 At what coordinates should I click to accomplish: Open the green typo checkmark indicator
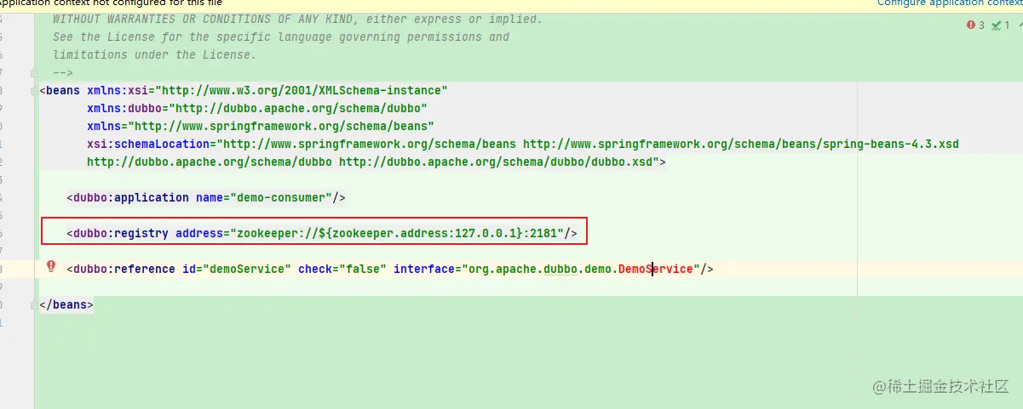pyautogui.click(x=1000, y=26)
